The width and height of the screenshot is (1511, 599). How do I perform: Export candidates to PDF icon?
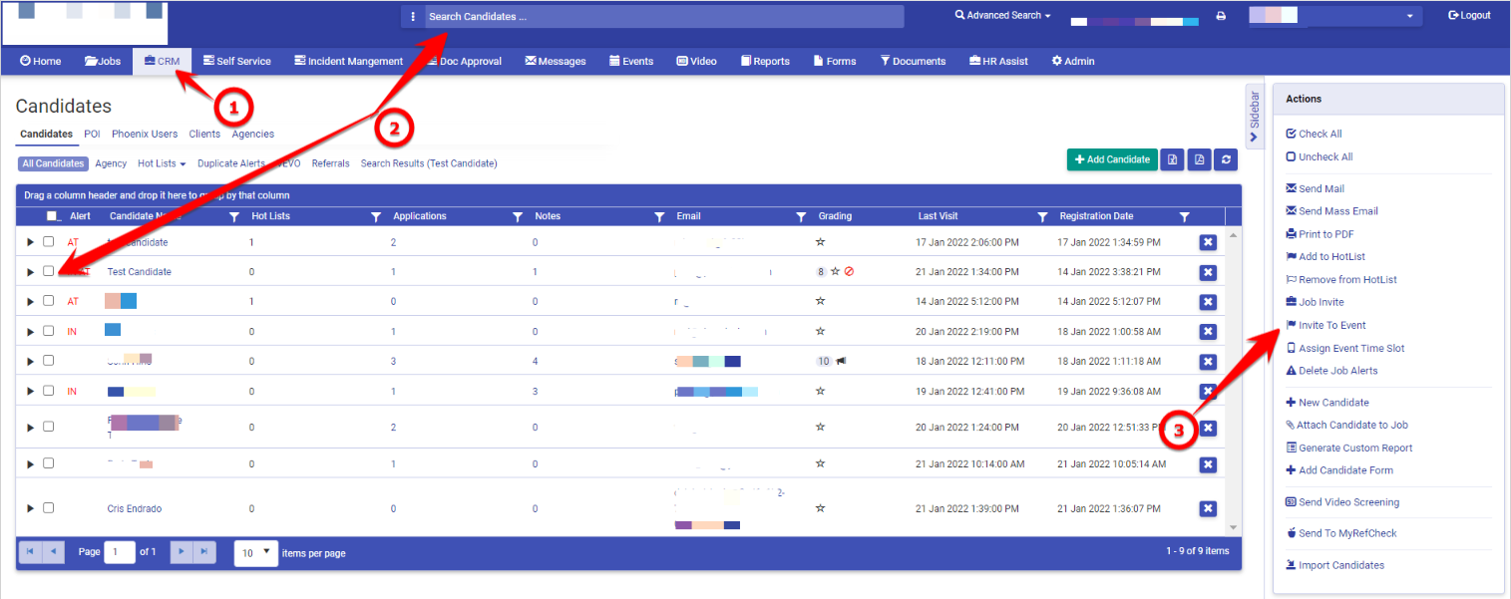point(1200,159)
